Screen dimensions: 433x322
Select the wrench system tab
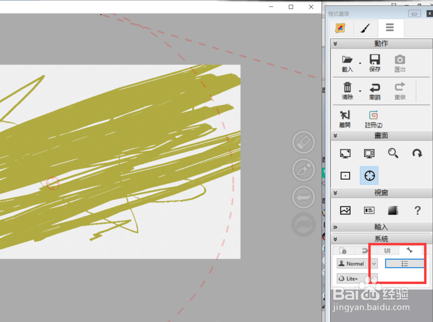[x=410, y=250]
